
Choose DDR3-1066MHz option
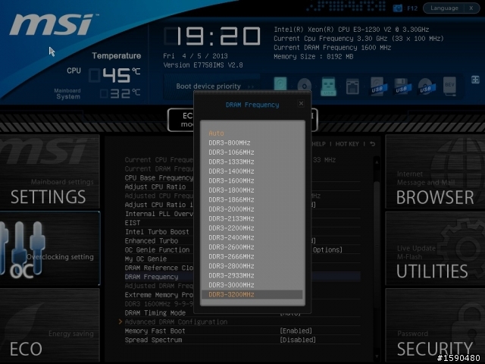pyautogui.click(x=231, y=152)
